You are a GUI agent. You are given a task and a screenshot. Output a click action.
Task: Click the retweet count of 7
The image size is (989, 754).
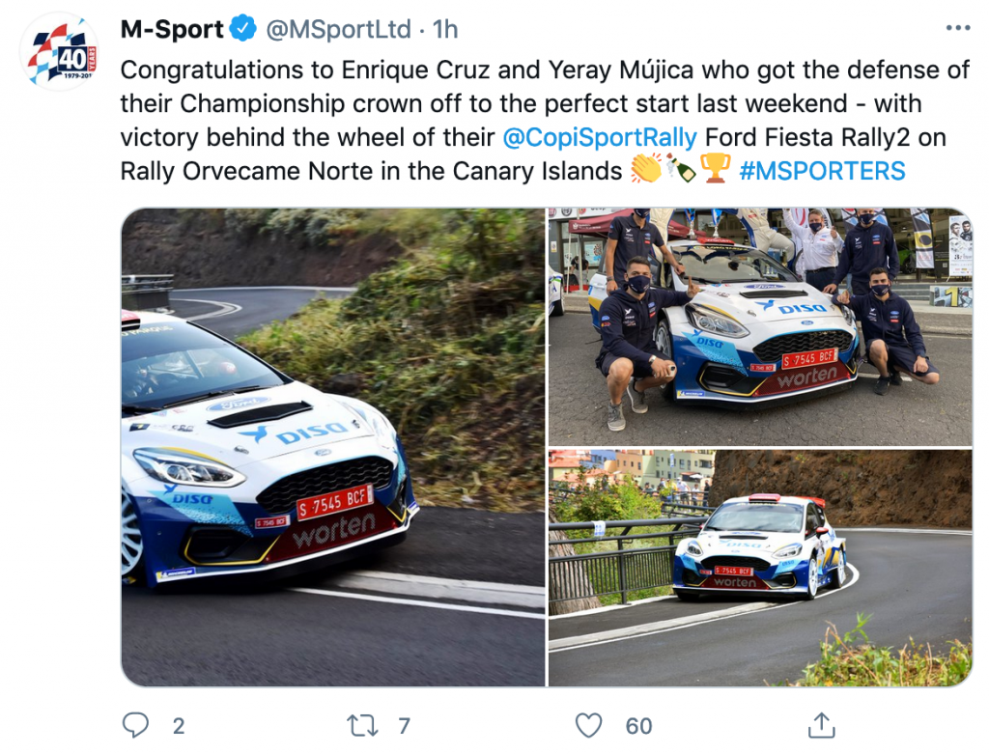point(404,726)
